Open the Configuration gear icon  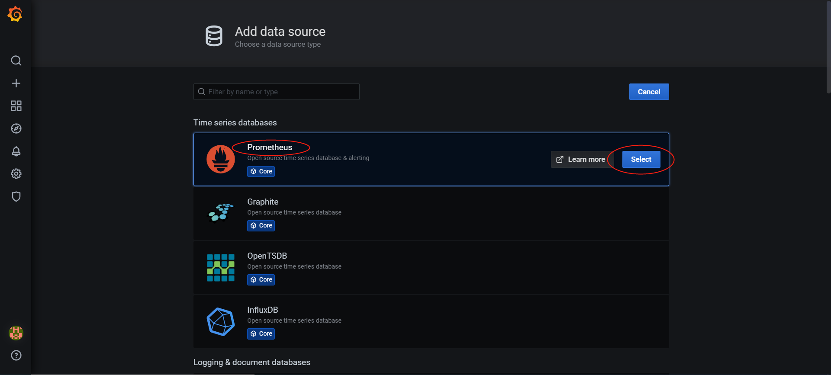tap(16, 174)
